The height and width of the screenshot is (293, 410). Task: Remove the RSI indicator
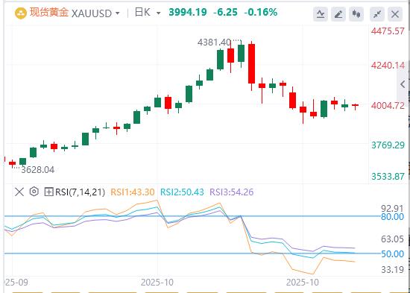coord(19,192)
